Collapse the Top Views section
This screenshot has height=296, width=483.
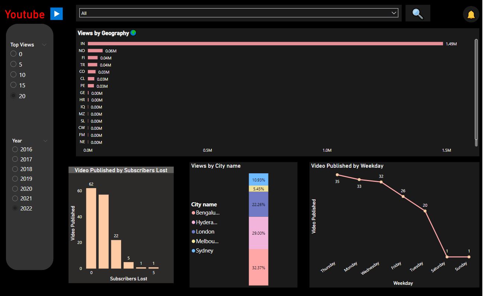(44, 45)
